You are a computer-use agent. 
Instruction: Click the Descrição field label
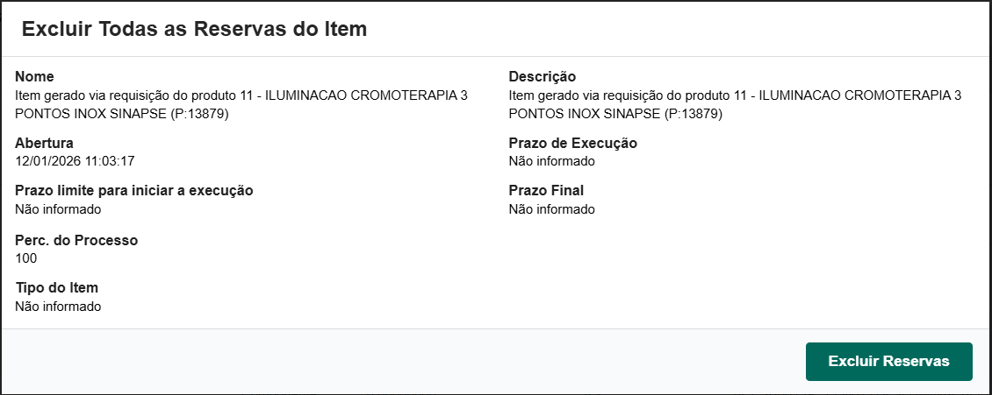(x=542, y=77)
